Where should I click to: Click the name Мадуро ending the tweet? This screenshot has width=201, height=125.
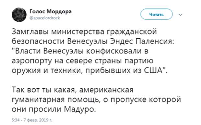[79, 109]
